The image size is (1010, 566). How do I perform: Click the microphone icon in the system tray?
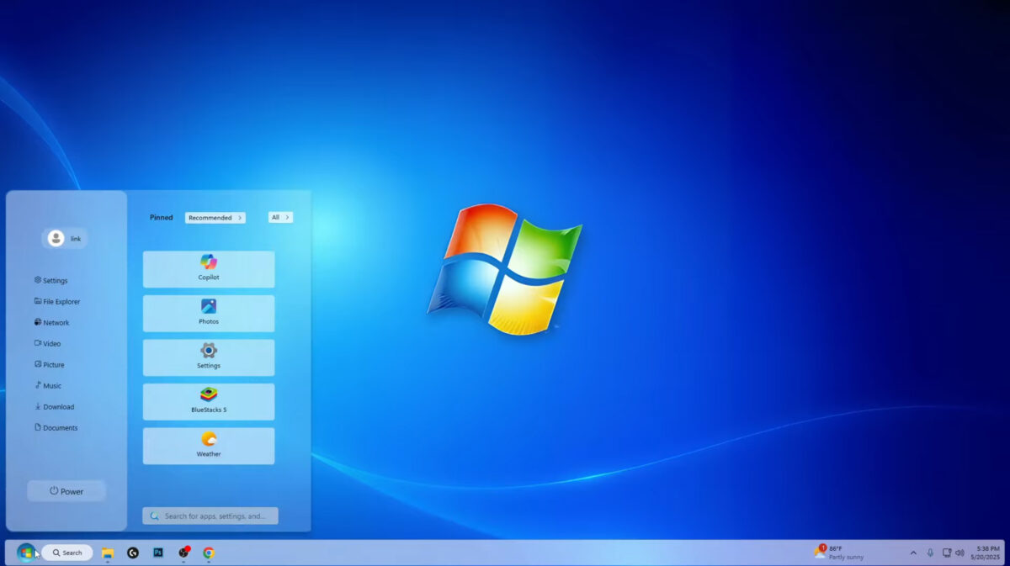930,553
